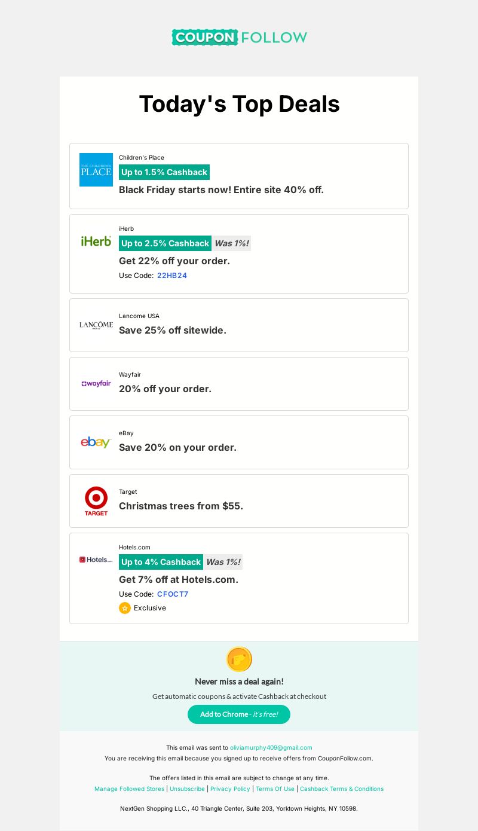This screenshot has height=831, width=478.
Task: Open the Up to 1.5% Cashback badge
Action: (x=164, y=172)
